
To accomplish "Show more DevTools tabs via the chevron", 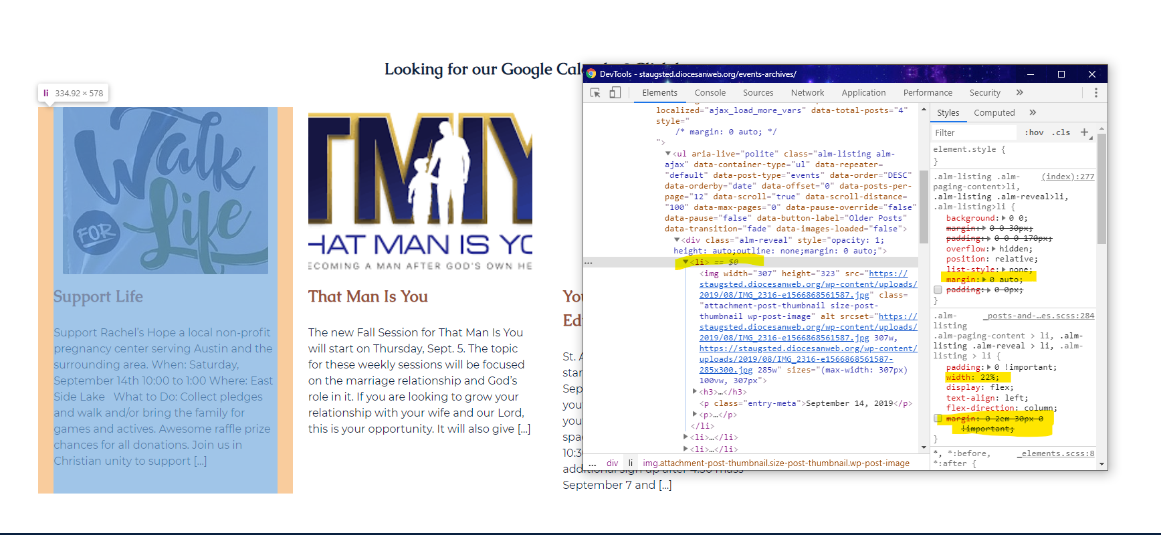I will (x=1019, y=93).
